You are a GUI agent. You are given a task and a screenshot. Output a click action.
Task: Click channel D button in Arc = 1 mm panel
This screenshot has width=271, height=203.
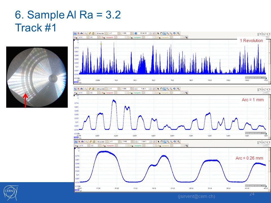click(159, 93)
